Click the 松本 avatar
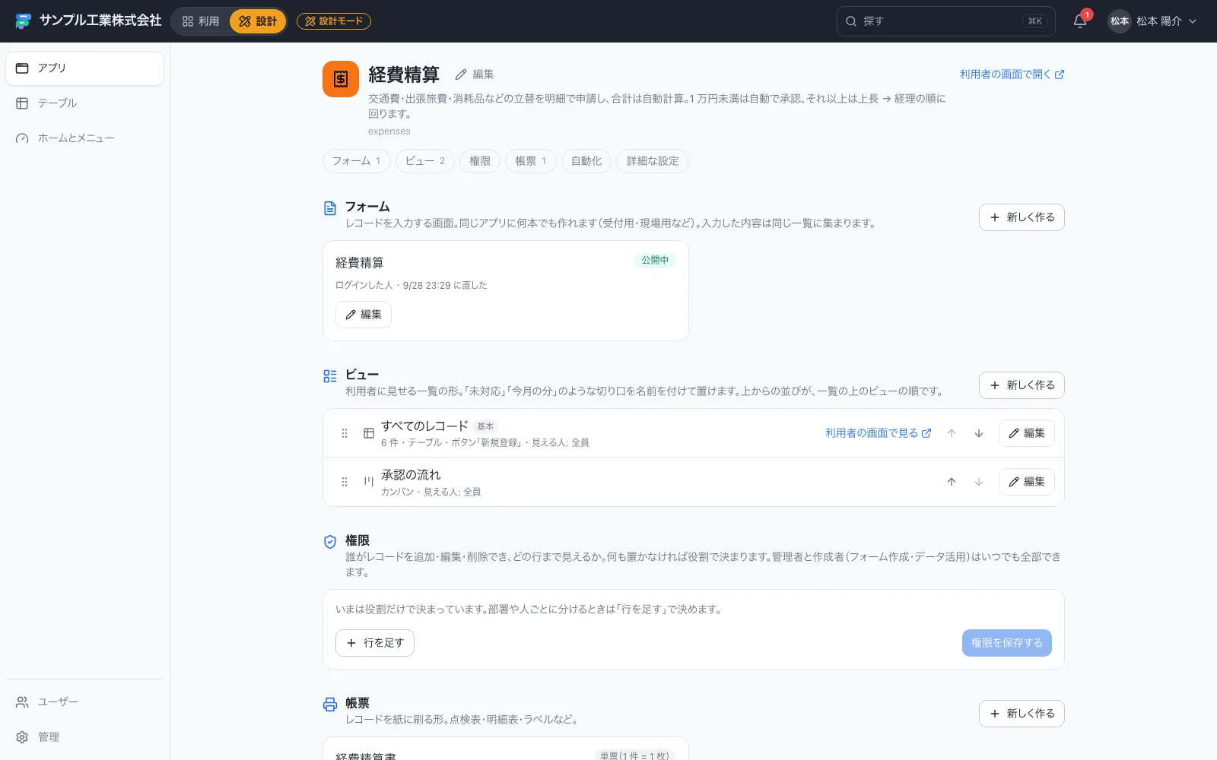Image resolution: width=1217 pixels, height=760 pixels. [1119, 21]
